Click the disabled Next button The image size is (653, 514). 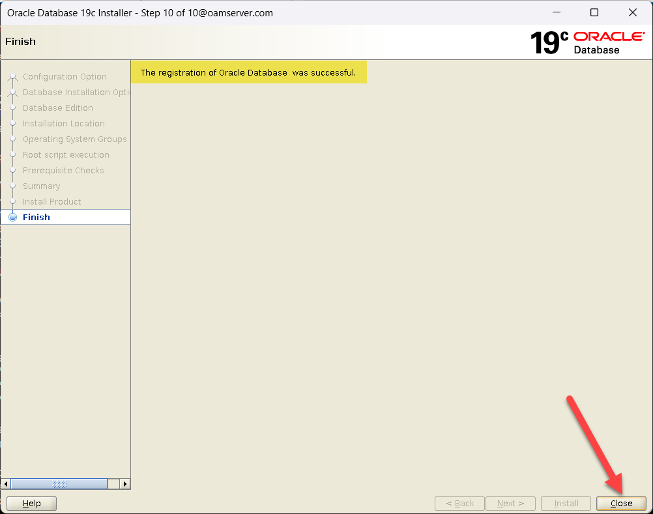pyautogui.click(x=510, y=504)
